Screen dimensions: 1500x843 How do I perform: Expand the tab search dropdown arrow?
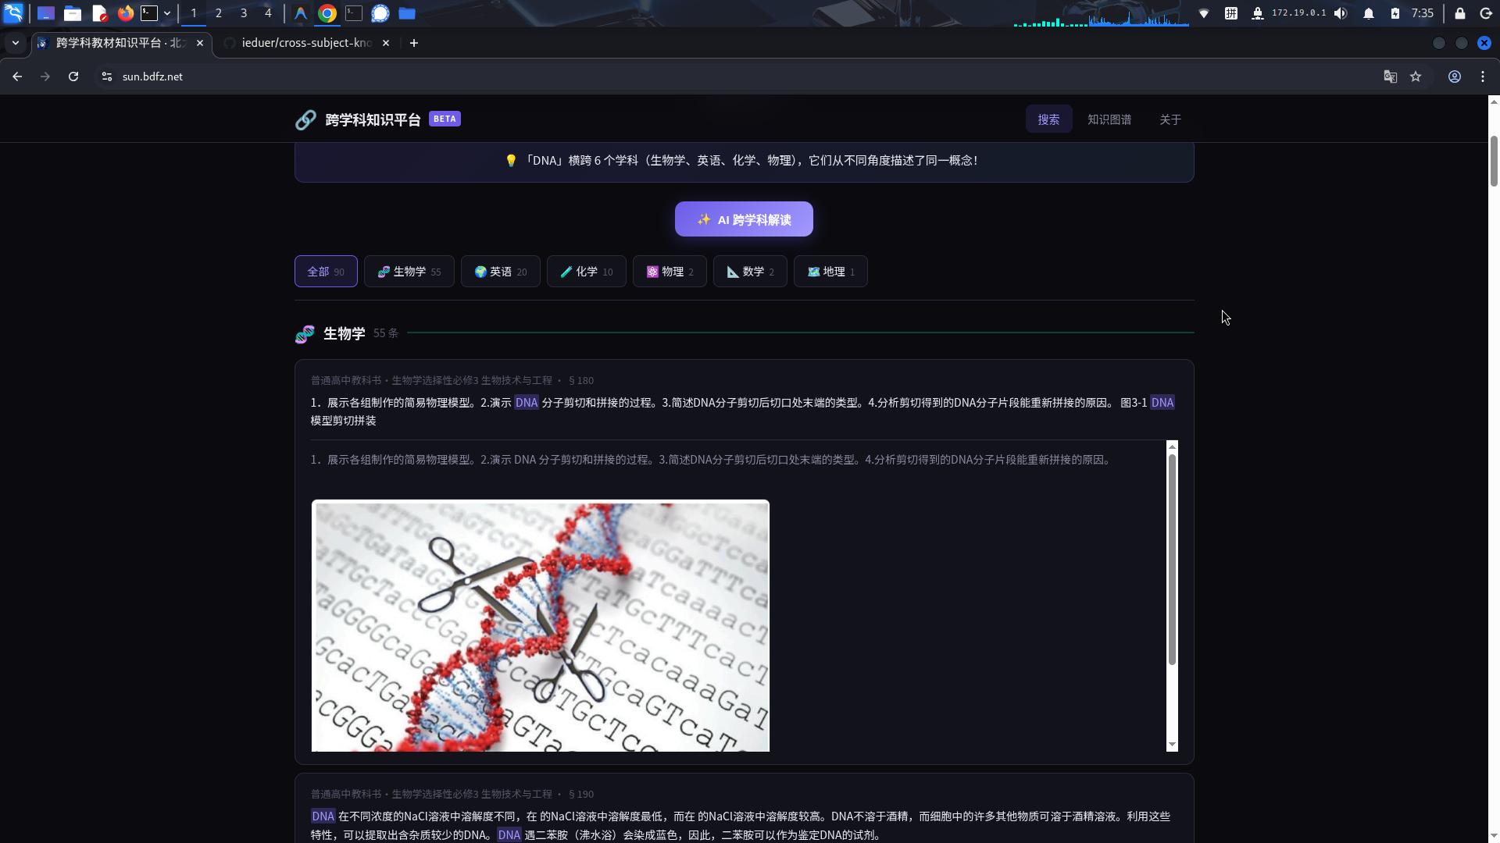16,43
